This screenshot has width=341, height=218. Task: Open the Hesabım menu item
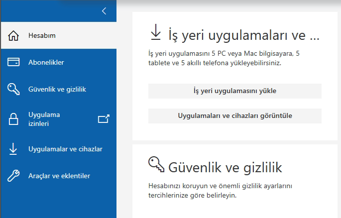coord(59,35)
